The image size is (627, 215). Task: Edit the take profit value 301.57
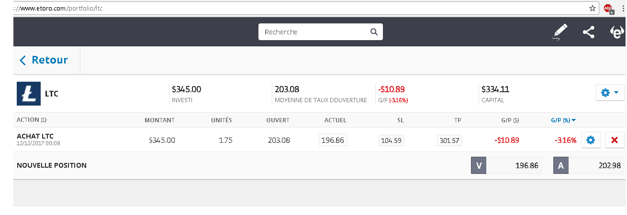pos(449,140)
